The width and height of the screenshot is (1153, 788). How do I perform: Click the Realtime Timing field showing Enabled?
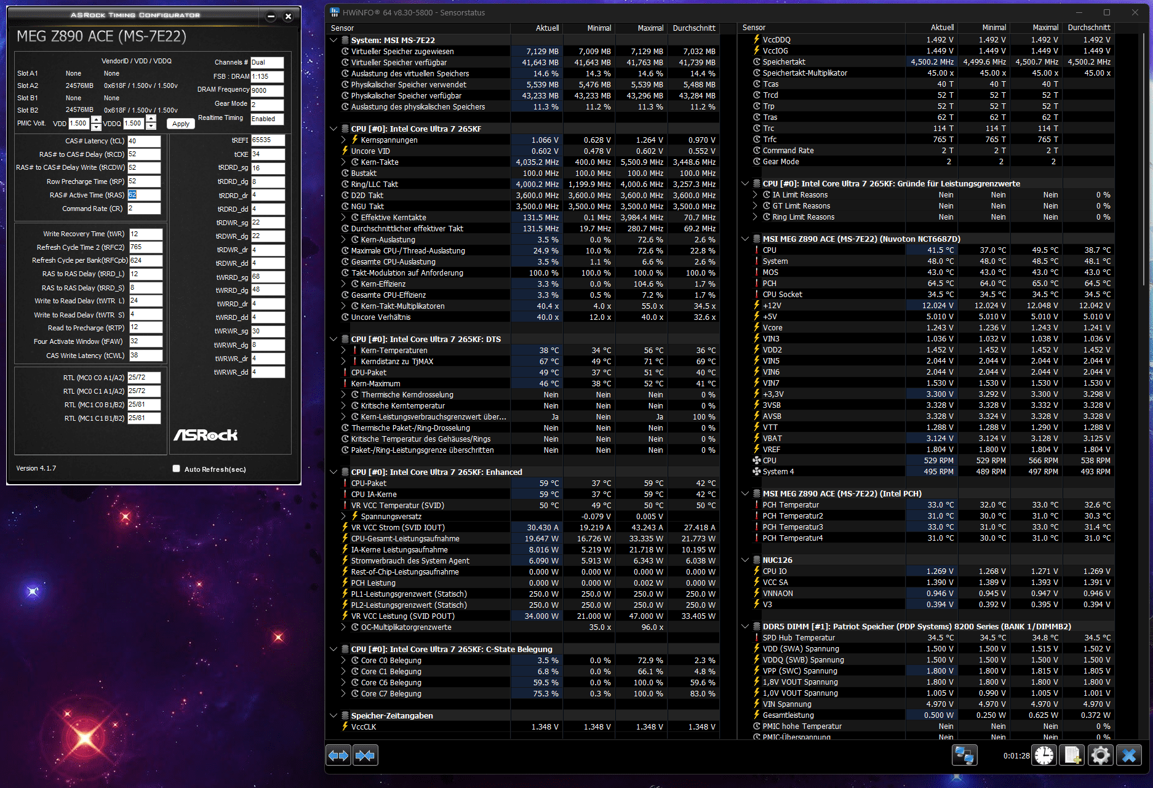(x=267, y=119)
